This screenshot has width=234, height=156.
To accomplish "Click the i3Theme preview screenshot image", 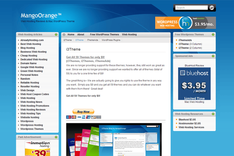I will point(114,140).
